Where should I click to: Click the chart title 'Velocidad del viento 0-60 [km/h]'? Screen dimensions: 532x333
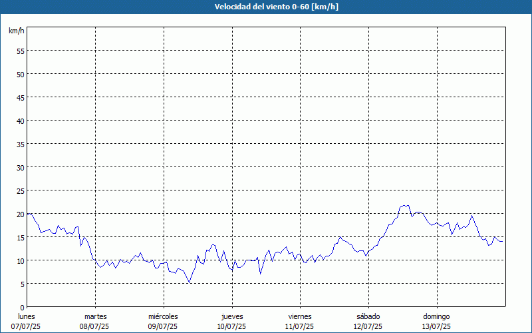(277, 7)
